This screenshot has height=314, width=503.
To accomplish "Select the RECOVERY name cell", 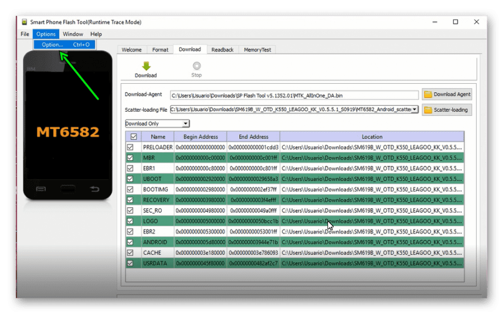I will coord(158,200).
